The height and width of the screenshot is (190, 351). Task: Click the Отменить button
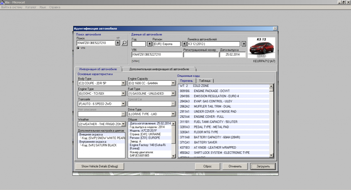pyautogui.click(x=235, y=166)
